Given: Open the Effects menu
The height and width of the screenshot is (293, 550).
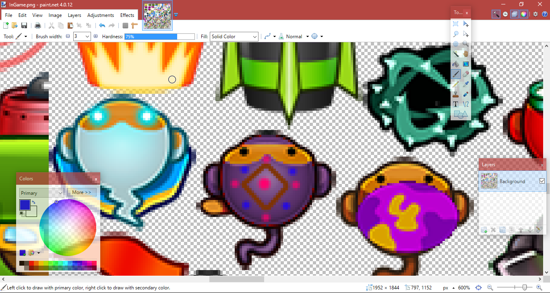Looking at the screenshot, I should click(127, 15).
